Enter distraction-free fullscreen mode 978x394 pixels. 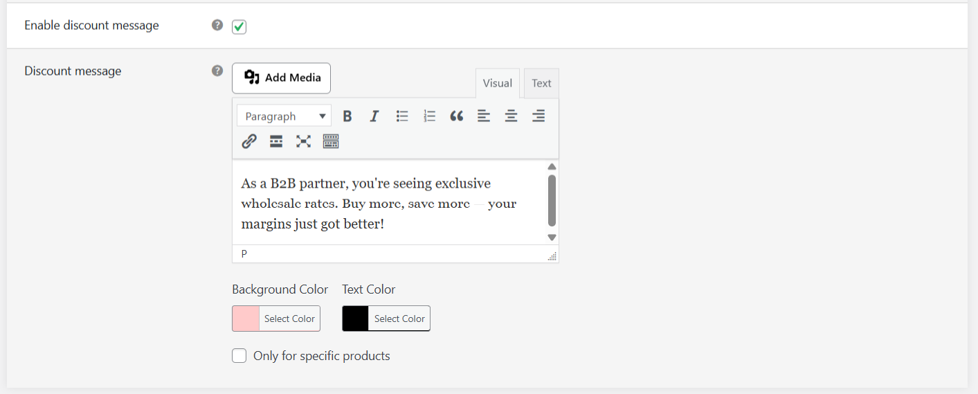click(303, 142)
